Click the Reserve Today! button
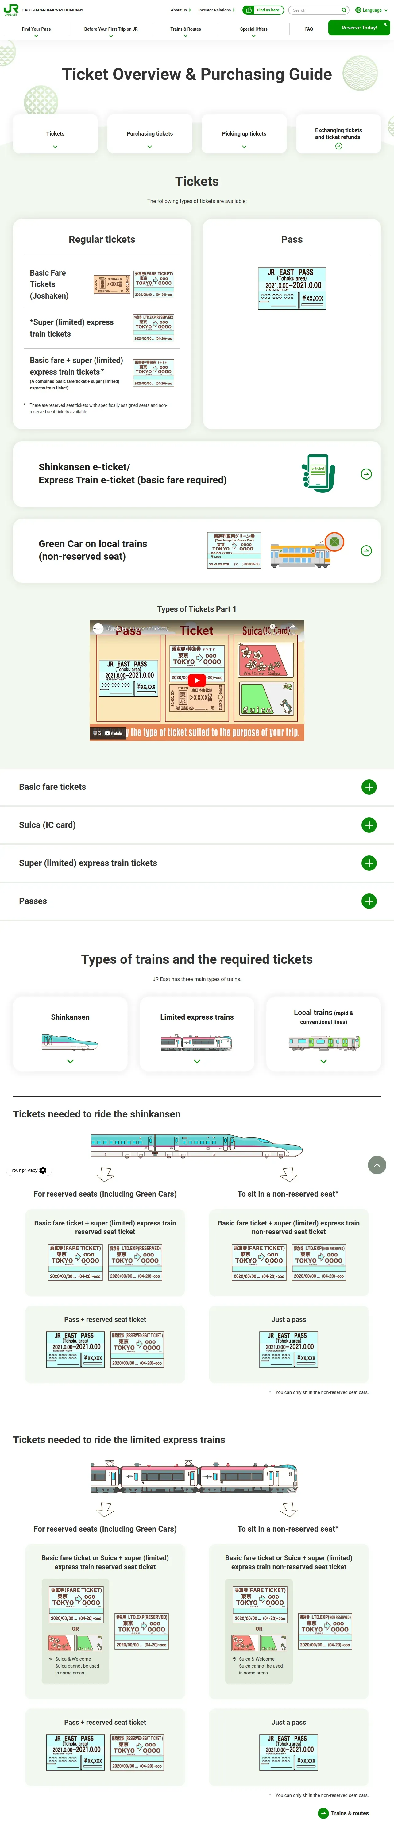Viewport: 394px width, 1841px height. click(x=359, y=28)
